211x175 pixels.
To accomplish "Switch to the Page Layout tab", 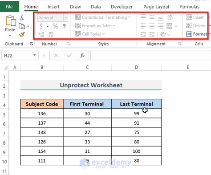I will [156, 7].
